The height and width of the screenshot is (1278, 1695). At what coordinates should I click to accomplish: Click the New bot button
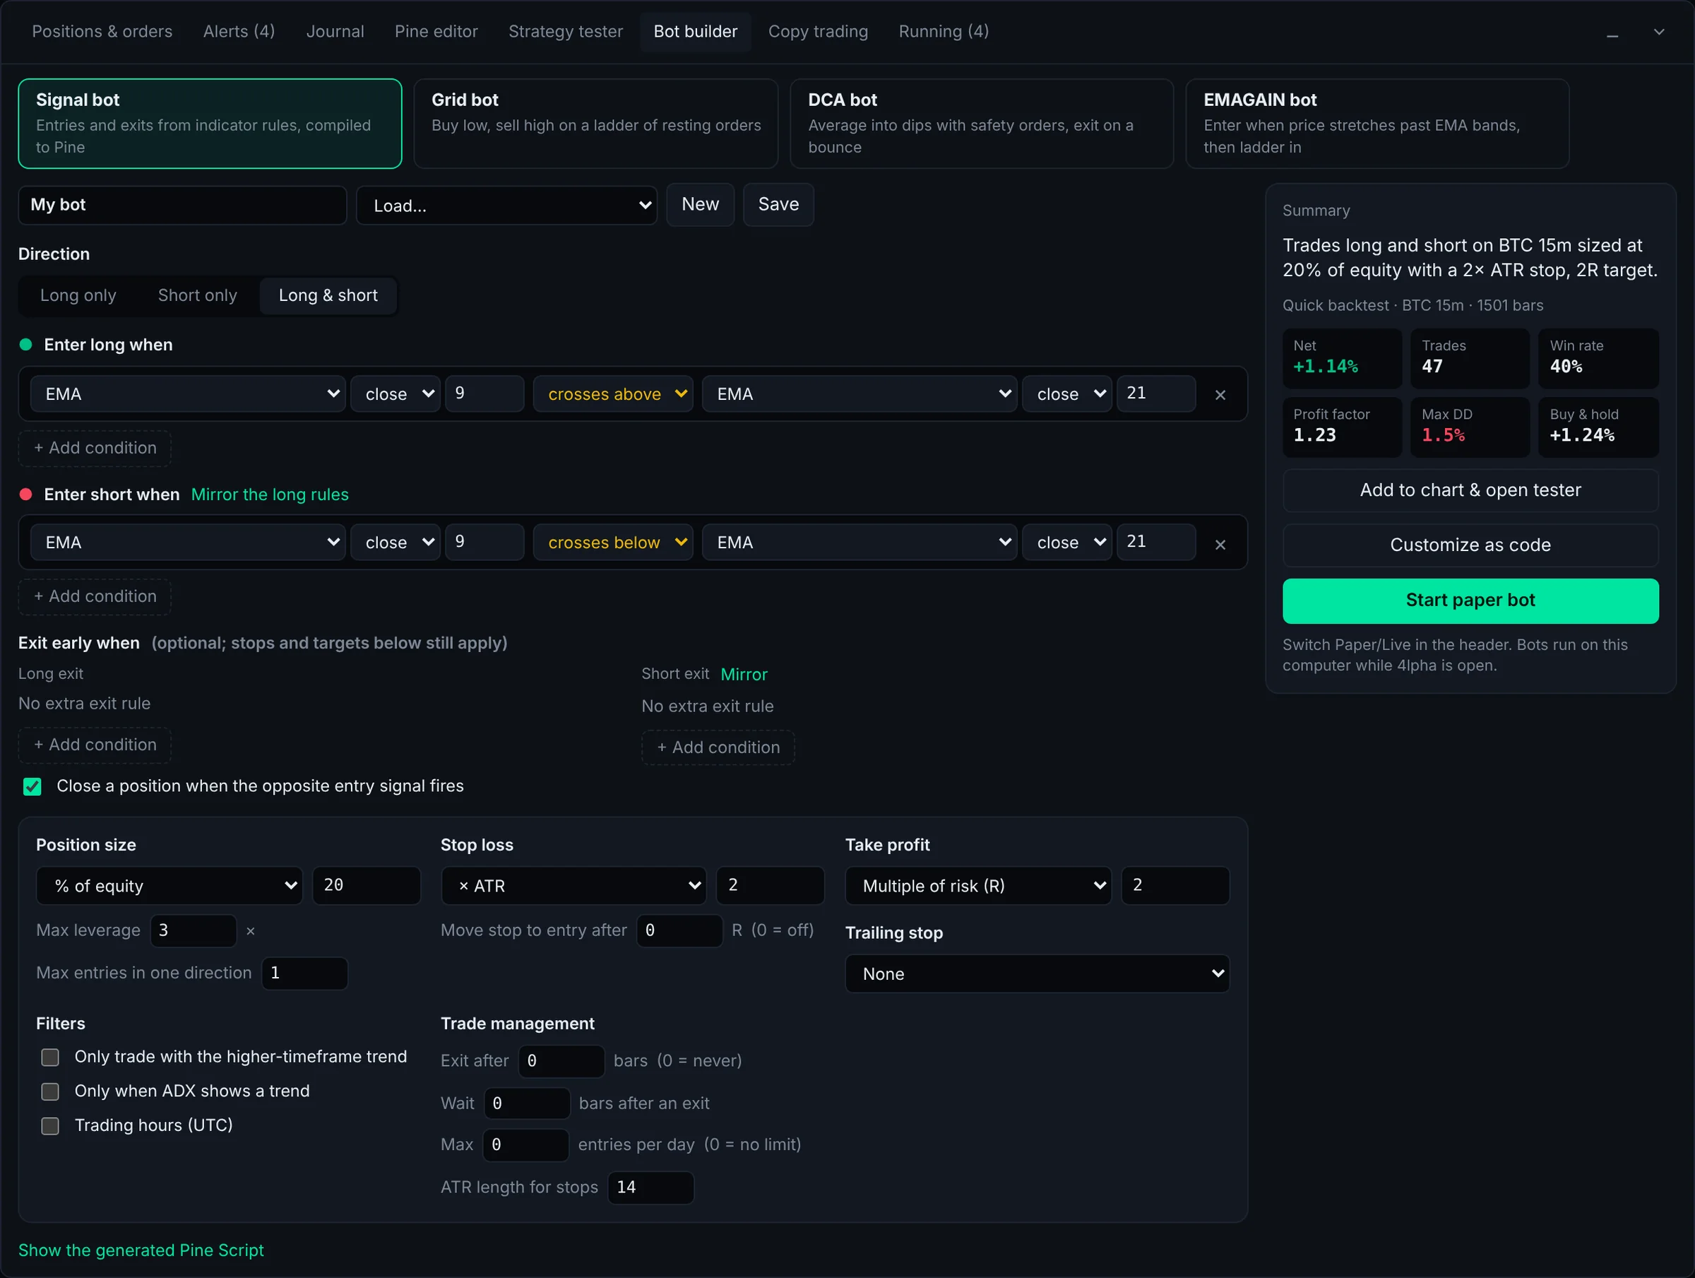click(701, 205)
